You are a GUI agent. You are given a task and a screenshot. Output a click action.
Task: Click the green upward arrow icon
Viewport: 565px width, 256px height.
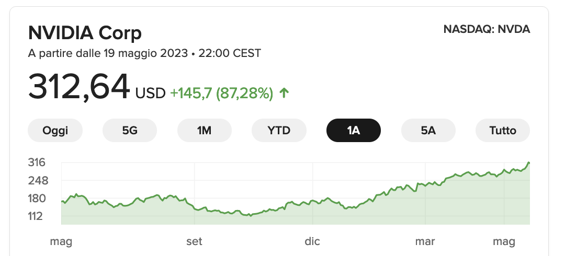[284, 94]
